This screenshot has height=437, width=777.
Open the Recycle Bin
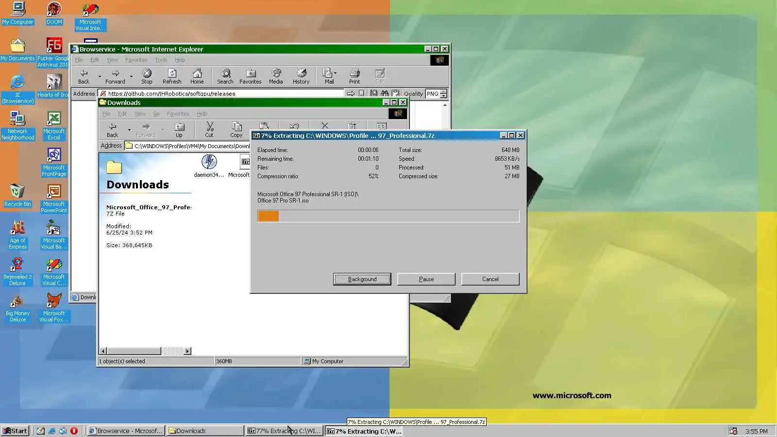[17, 195]
